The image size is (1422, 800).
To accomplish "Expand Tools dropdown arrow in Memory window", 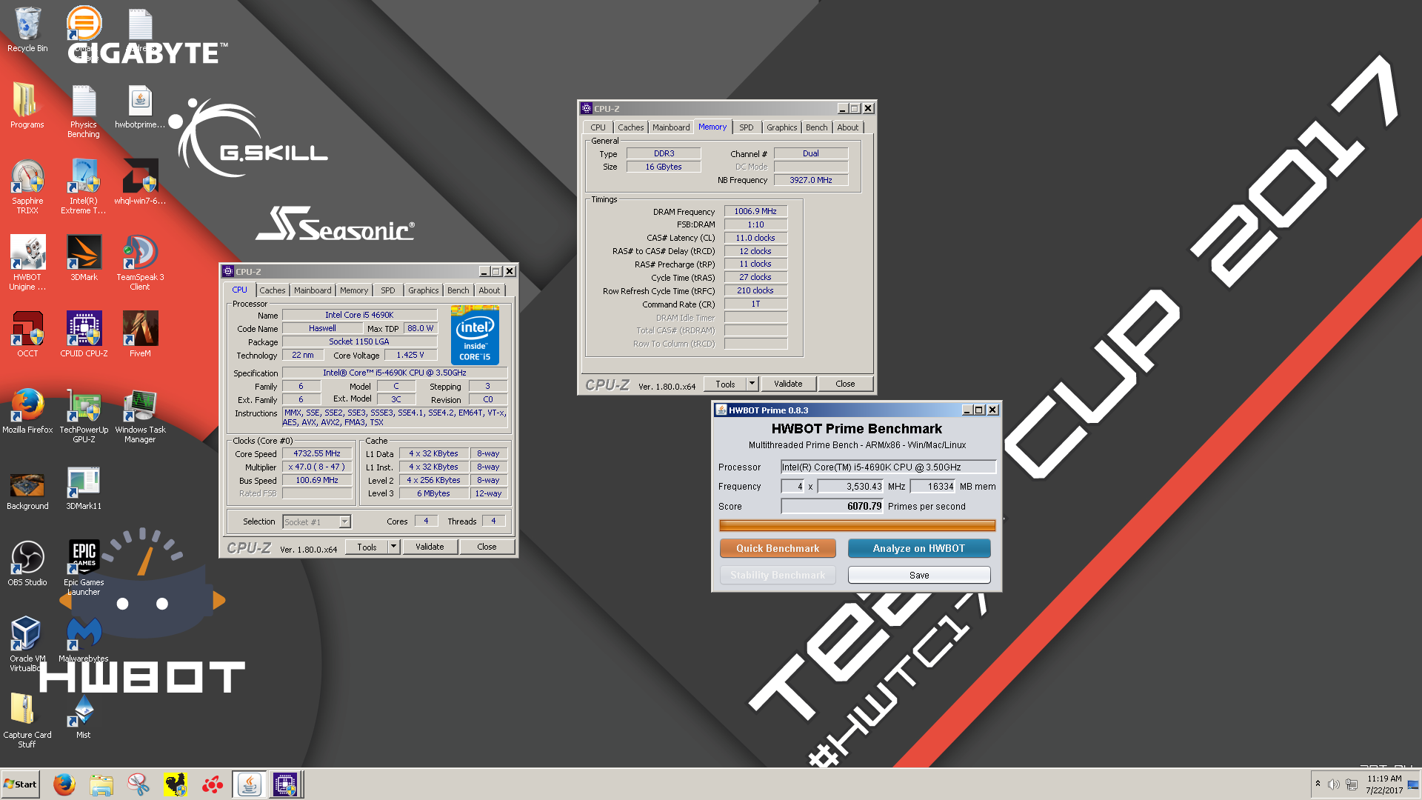I will pyautogui.click(x=752, y=384).
